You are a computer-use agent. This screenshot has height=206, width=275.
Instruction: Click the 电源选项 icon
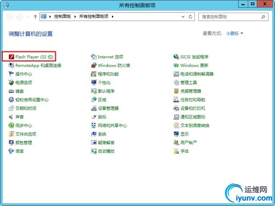coord(12,82)
